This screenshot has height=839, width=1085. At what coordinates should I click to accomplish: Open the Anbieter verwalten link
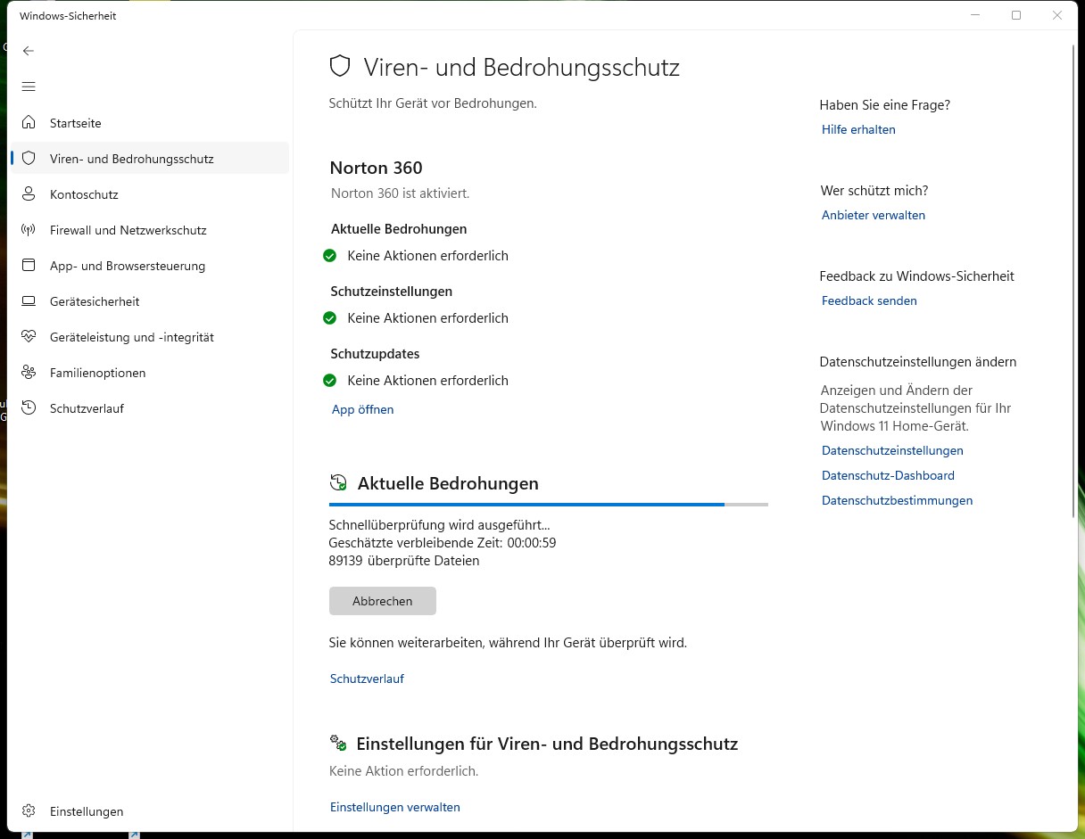point(874,215)
